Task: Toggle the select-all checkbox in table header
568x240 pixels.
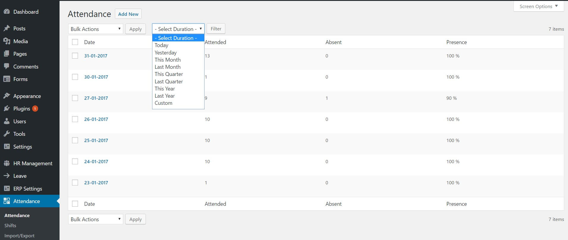Action: [75, 42]
